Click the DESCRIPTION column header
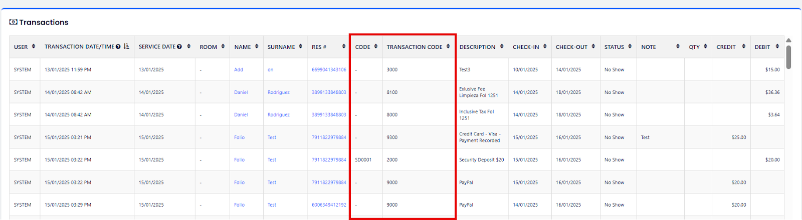The height and width of the screenshot is (220, 802). pos(477,47)
